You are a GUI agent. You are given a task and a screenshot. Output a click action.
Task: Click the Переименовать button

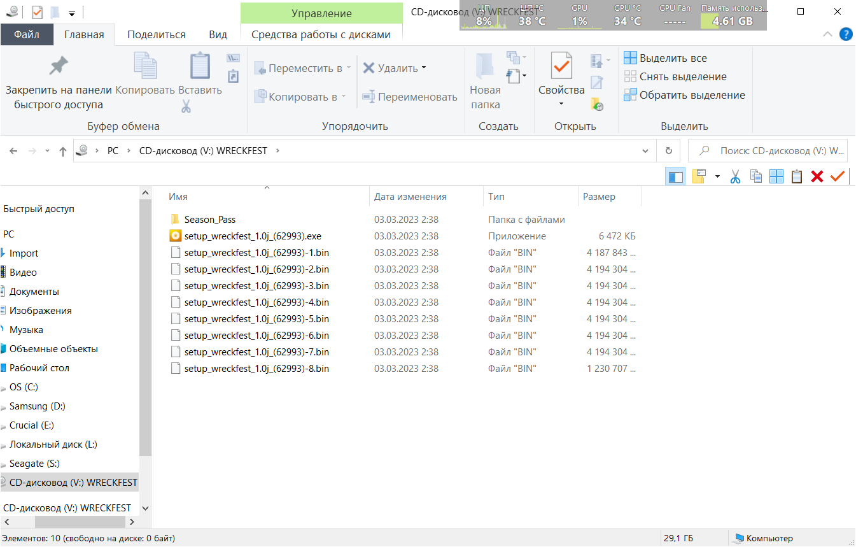tap(410, 97)
